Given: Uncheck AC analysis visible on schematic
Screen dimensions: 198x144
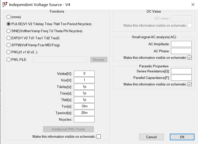Looking at the screenshot, I should (x=190, y=58).
